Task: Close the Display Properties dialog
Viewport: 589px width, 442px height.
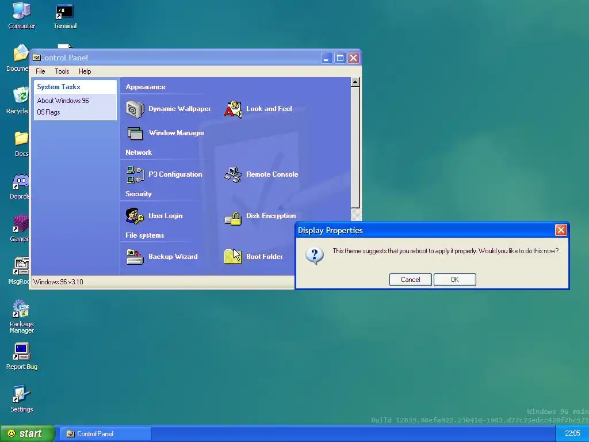Action: [561, 230]
